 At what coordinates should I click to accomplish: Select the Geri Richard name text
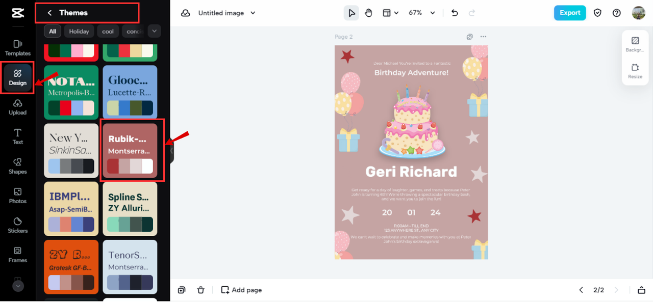click(x=411, y=172)
